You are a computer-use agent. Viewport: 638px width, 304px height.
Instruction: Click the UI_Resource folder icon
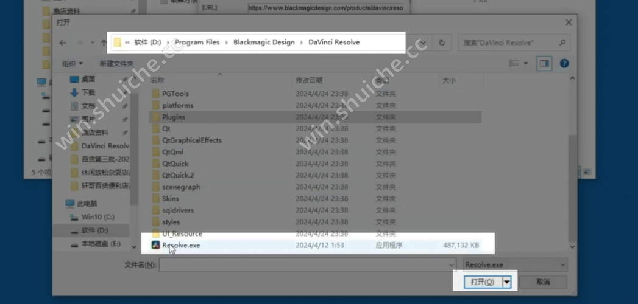click(155, 234)
